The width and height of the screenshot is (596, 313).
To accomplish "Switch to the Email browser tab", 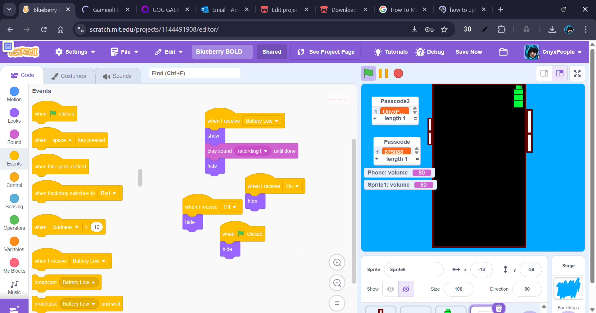I will point(225,10).
